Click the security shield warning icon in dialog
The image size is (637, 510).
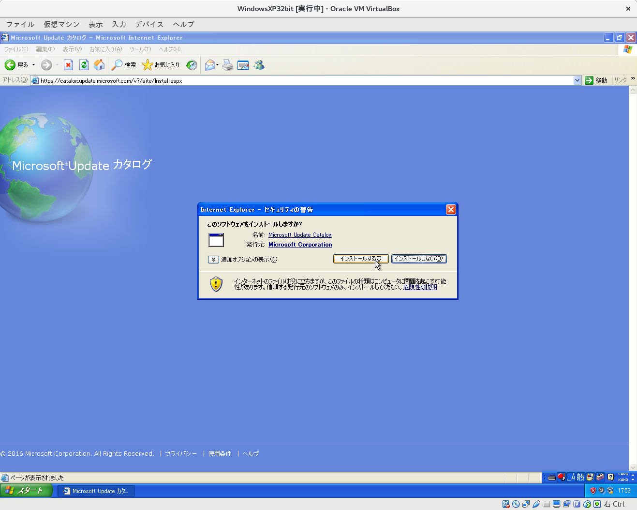(216, 284)
